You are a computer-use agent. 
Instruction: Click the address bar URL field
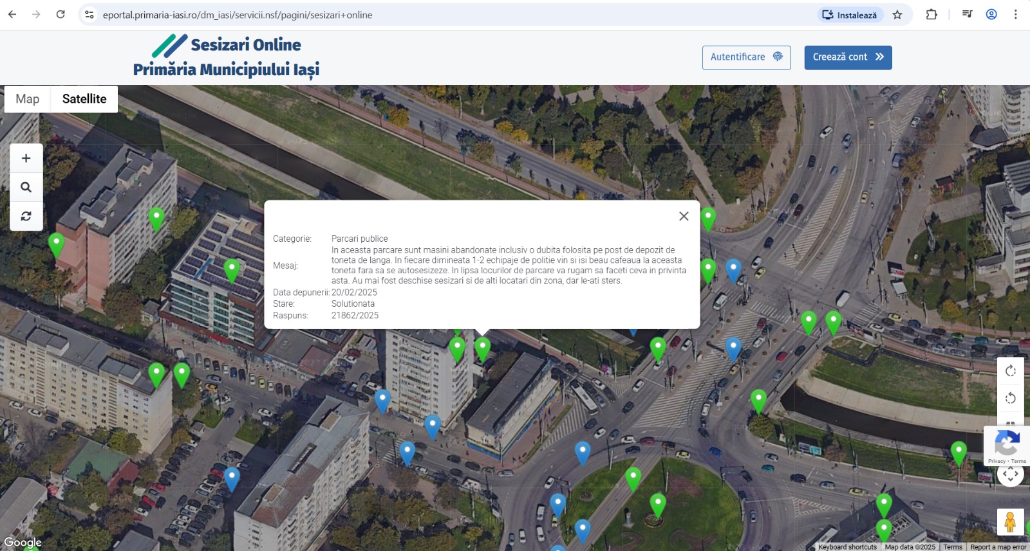[x=451, y=15]
